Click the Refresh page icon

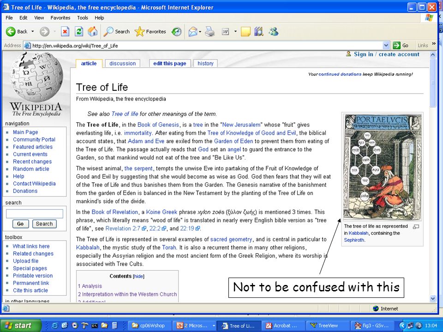tap(79, 32)
